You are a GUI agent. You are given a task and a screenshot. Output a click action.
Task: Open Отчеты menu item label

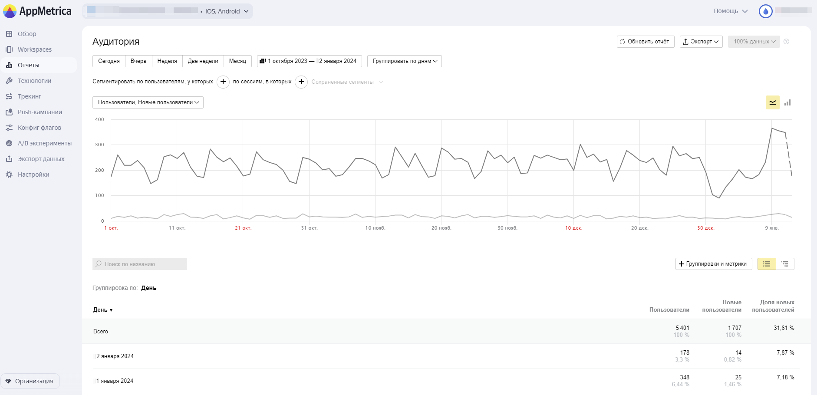(x=29, y=65)
